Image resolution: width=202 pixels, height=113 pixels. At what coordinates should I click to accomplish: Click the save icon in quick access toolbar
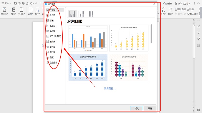tap(15, 4)
